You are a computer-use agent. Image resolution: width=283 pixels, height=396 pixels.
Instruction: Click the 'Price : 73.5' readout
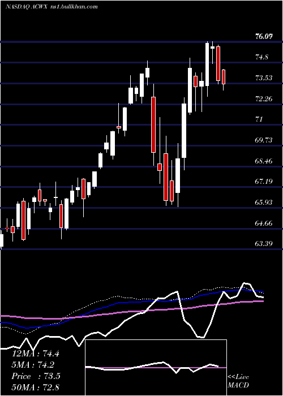tap(36, 376)
